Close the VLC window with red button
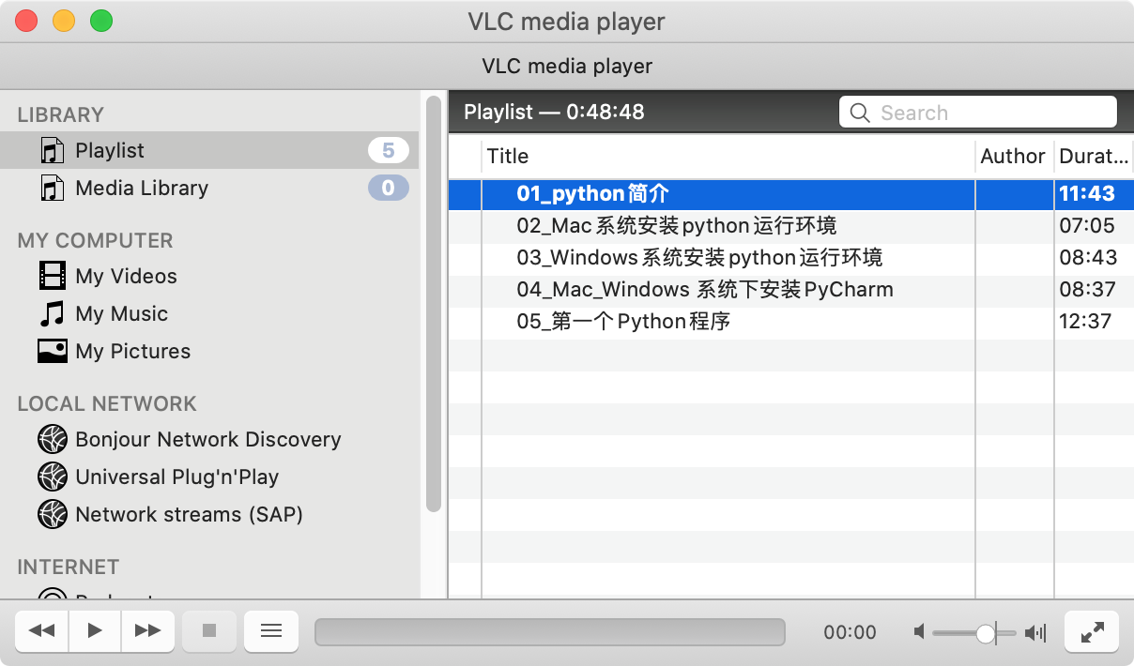The height and width of the screenshot is (666, 1134). [x=26, y=21]
